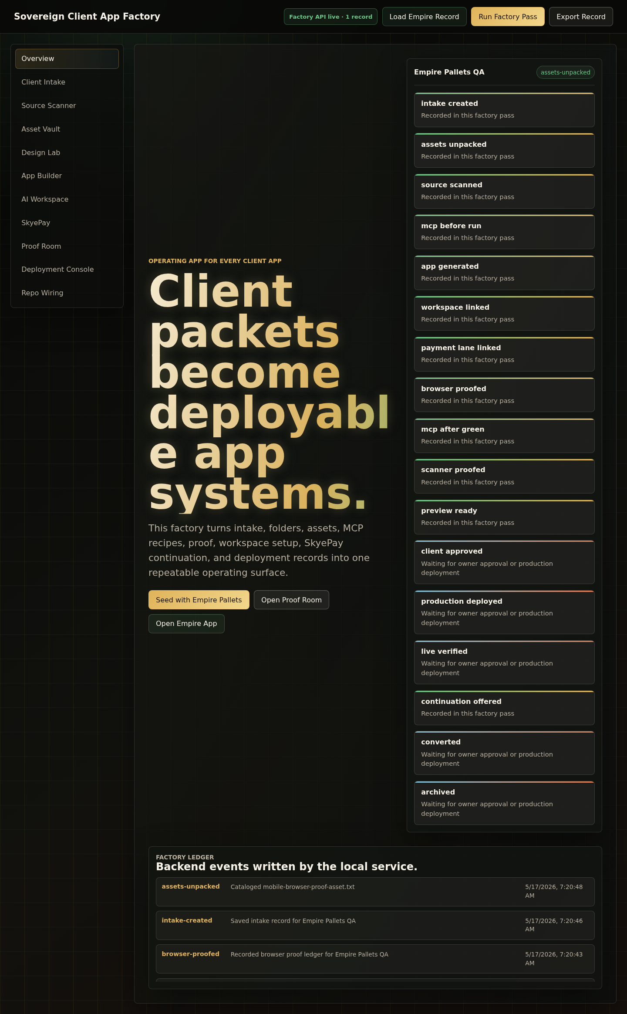Click the Load Empire Record button

(x=424, y=17)
